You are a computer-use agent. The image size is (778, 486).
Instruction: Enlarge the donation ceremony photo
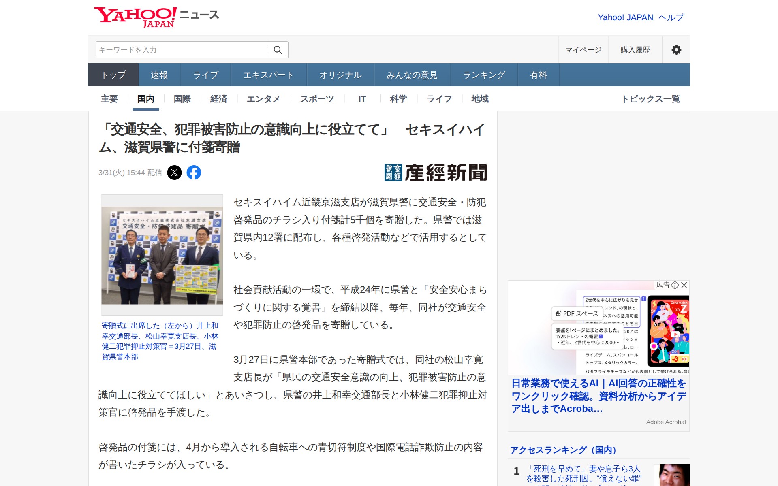(162, 255)
